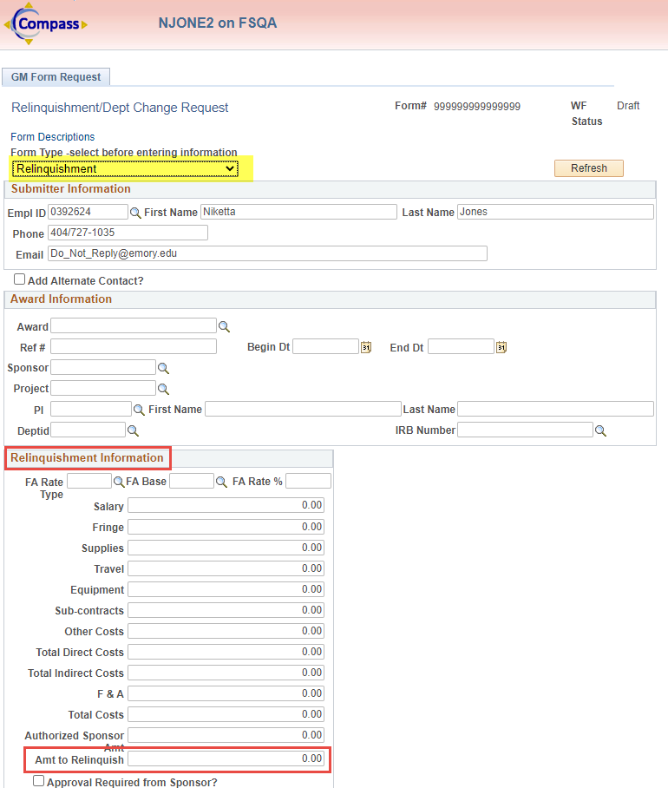668x788 pixels.
Task: Open the Award field lookup magnifier
Action: point(224,326)
